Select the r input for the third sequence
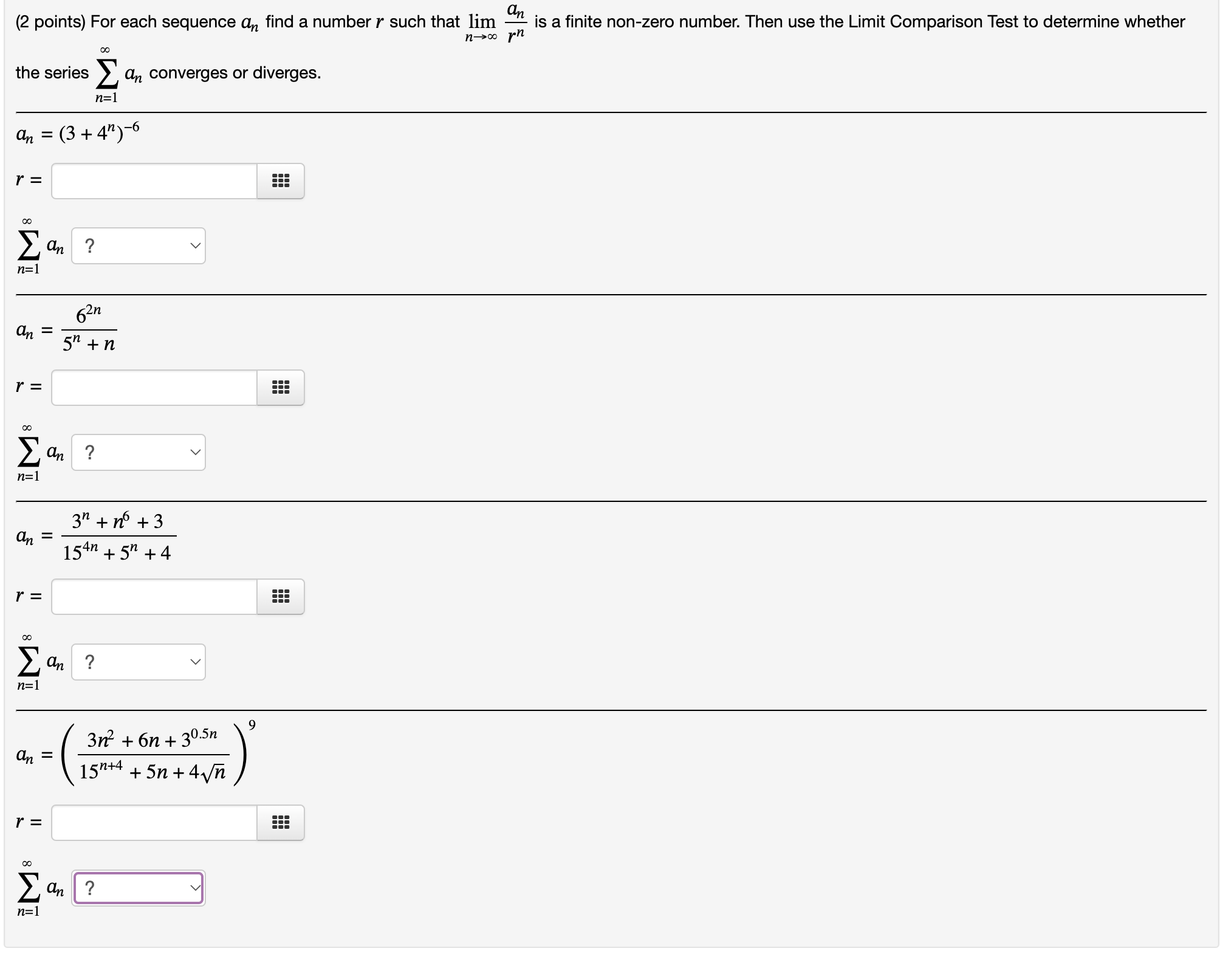Screen dimensions: 1220x954 click(x=152, y=597)
